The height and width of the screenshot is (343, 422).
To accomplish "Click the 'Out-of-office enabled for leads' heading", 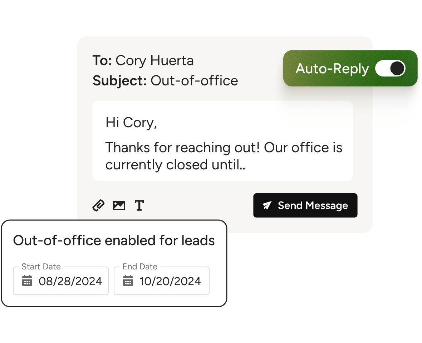I will [114, 240].
